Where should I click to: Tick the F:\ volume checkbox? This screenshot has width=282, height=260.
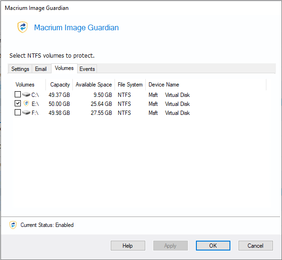(18, 113)
